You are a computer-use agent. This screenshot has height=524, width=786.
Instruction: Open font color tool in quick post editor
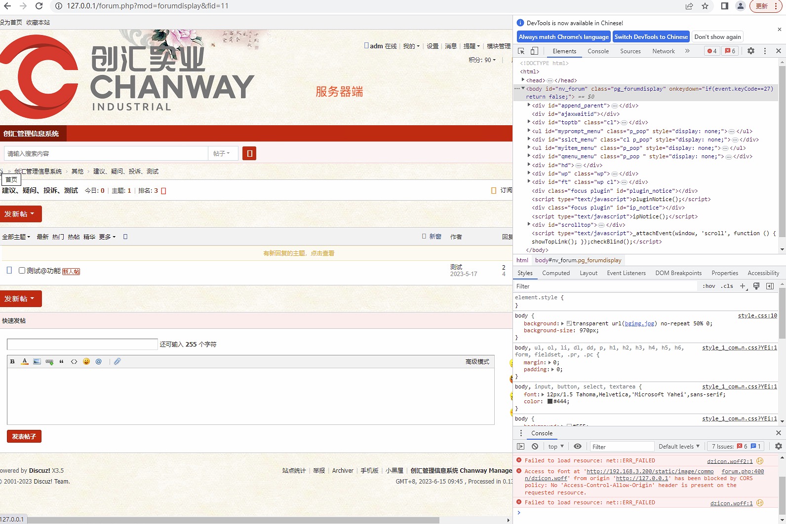(x=25, y=361)
